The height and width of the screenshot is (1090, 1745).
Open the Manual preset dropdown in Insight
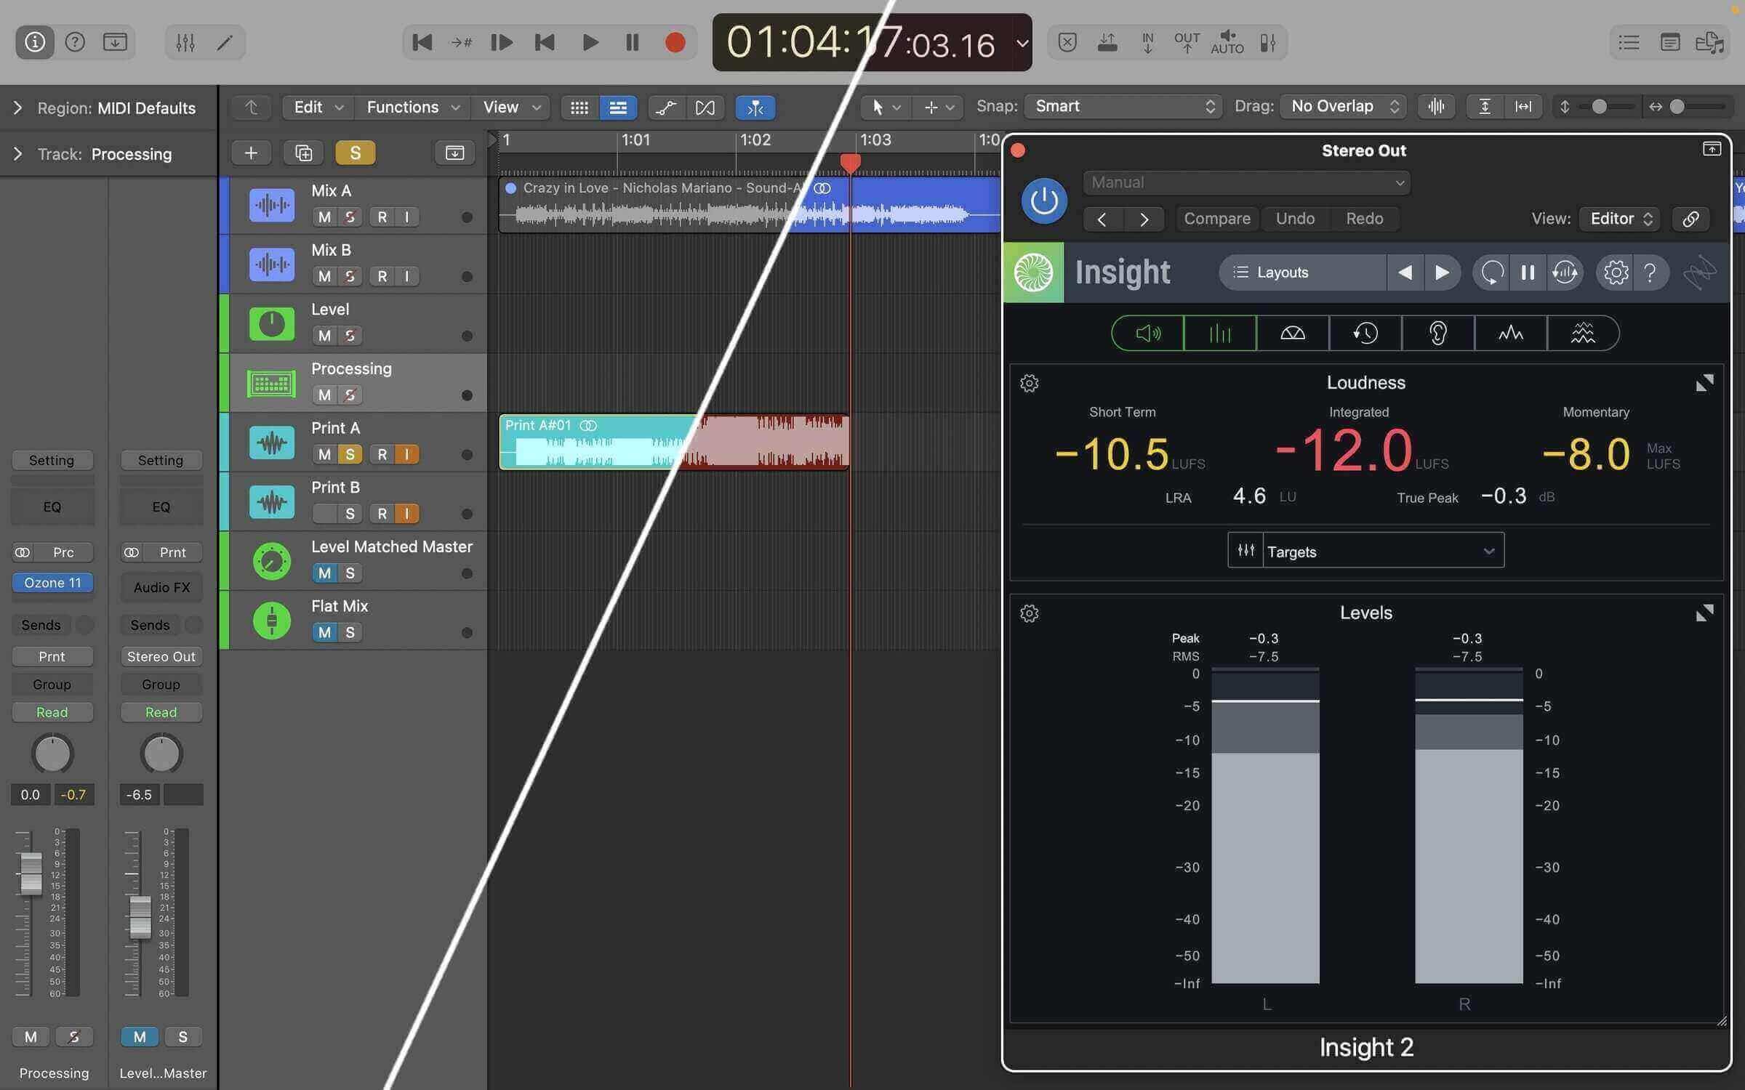pos(1246,182)
